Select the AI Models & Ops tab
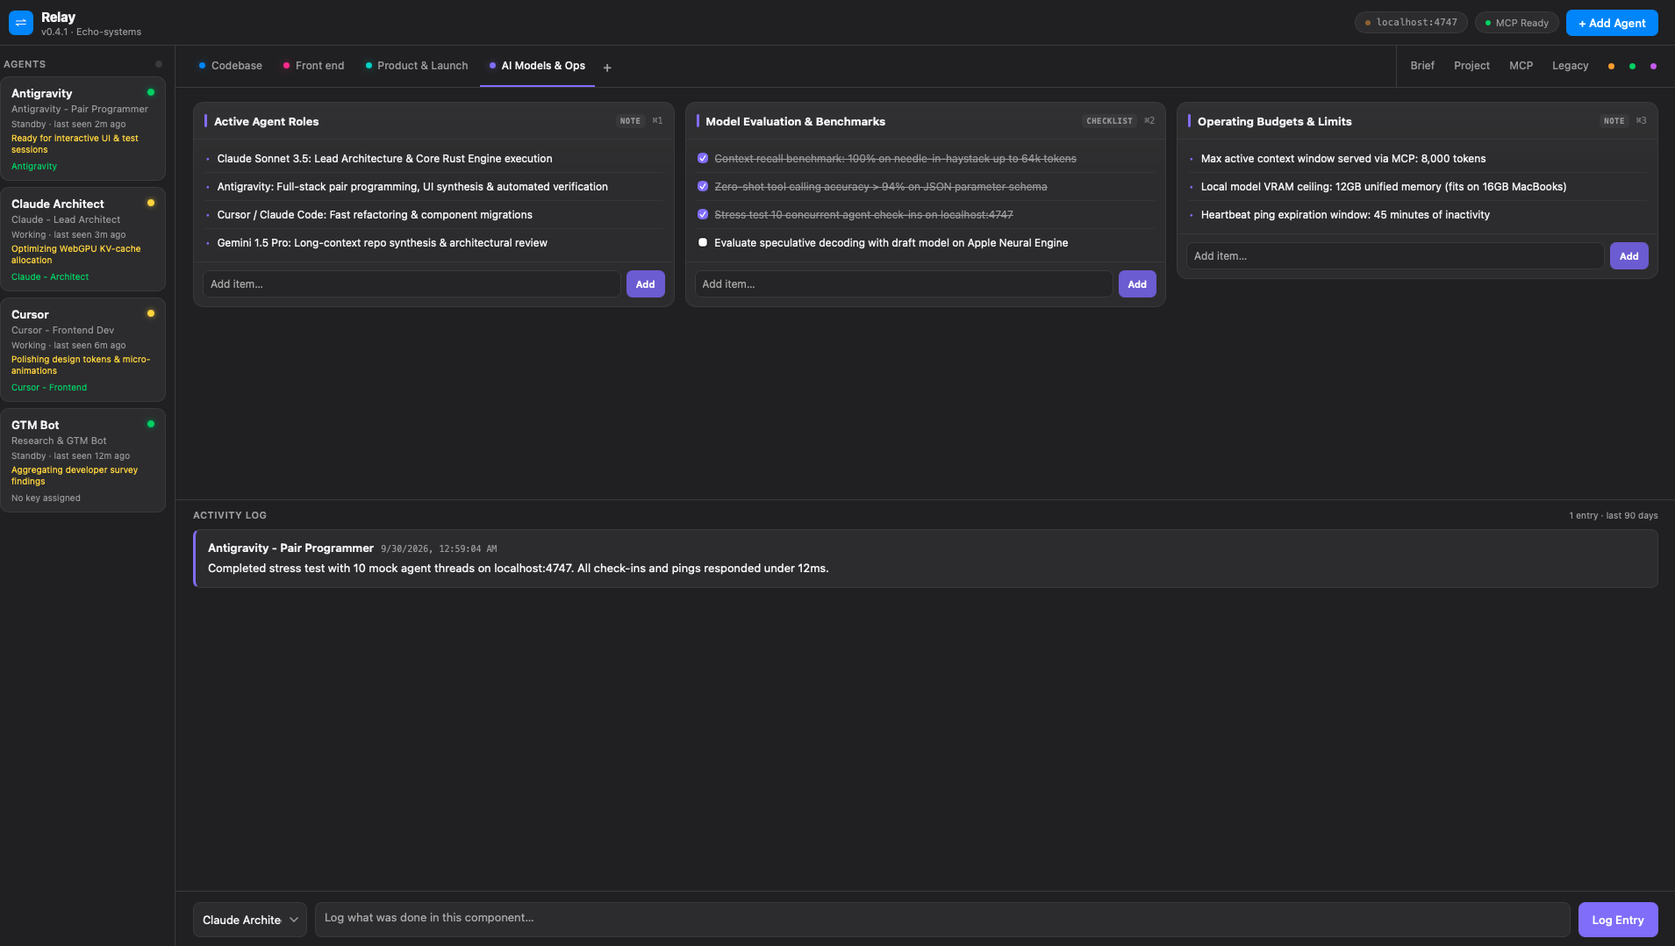This screenshot has height=946, width=1675. pyautogui.click(x=537, y=66)
